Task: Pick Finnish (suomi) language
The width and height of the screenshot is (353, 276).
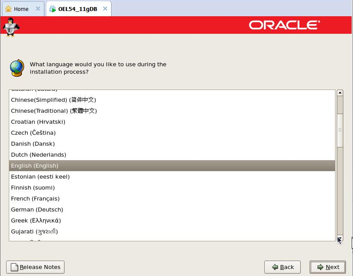Action: pos(172,188)
